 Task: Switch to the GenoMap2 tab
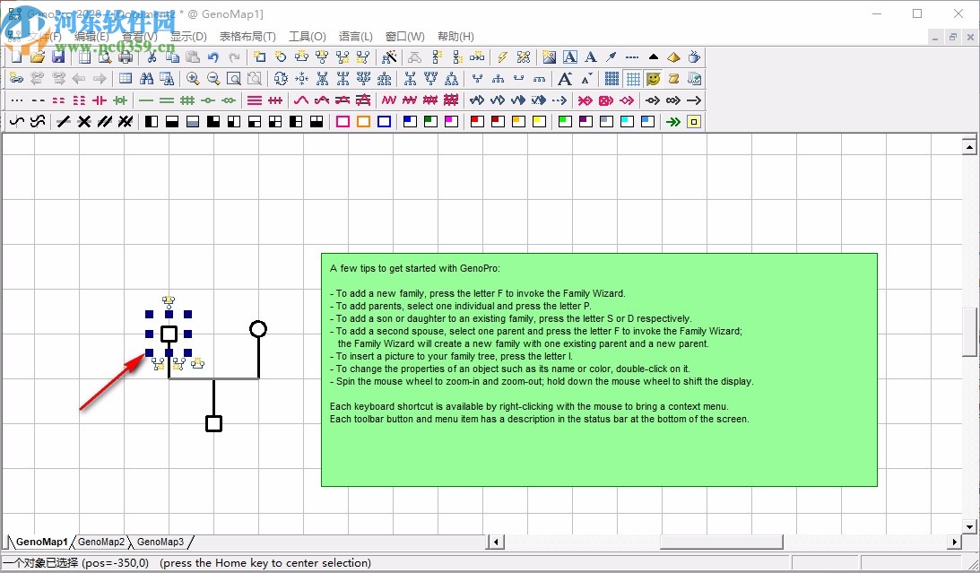[101, 542]
